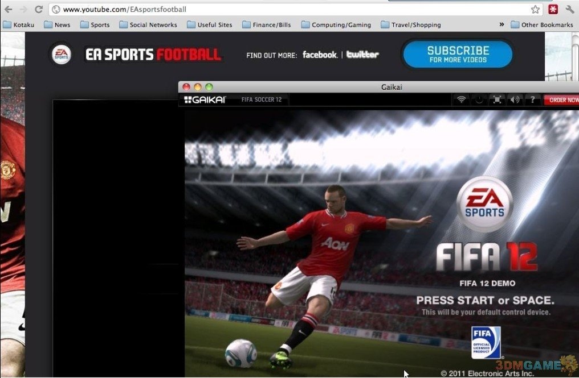Mute sound with Gaikai speaker icon
Screen dimensions: 579x378
point(515,99)
